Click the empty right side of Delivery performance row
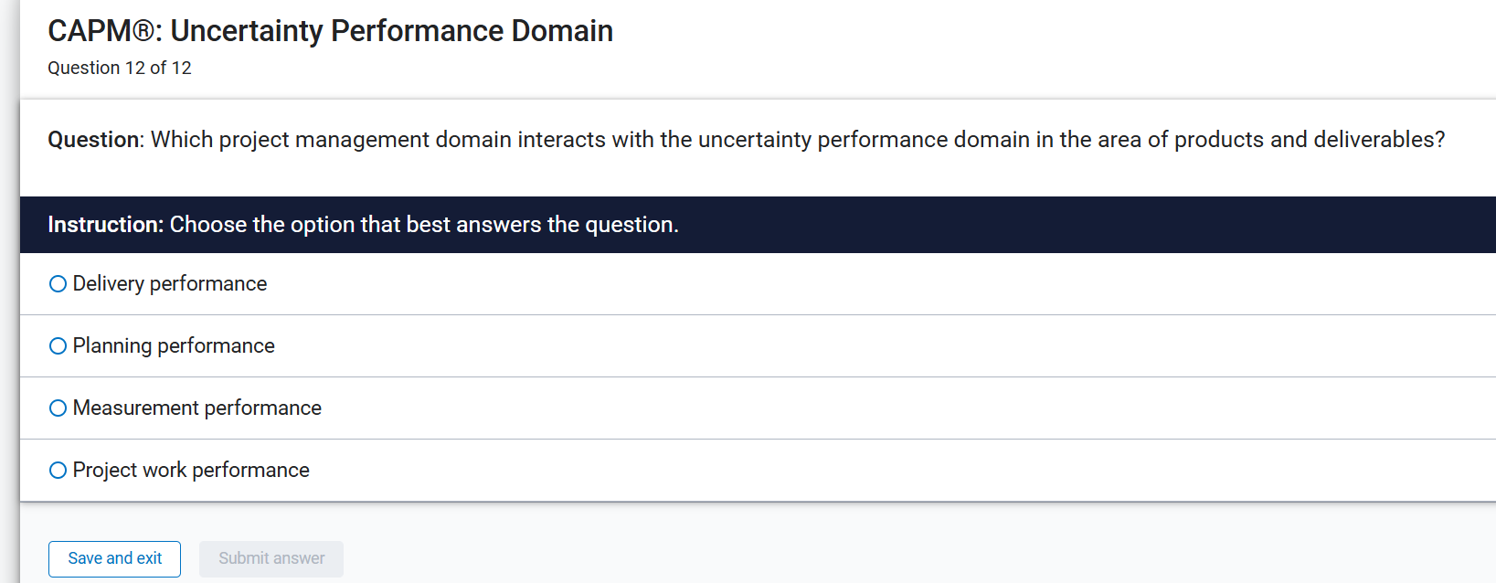The height and width of the screenshot is (583, 1496). coord(1005,284)
